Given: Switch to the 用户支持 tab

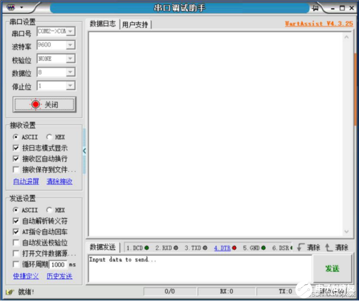Looking at the screenshot, I should coord(136,24).
